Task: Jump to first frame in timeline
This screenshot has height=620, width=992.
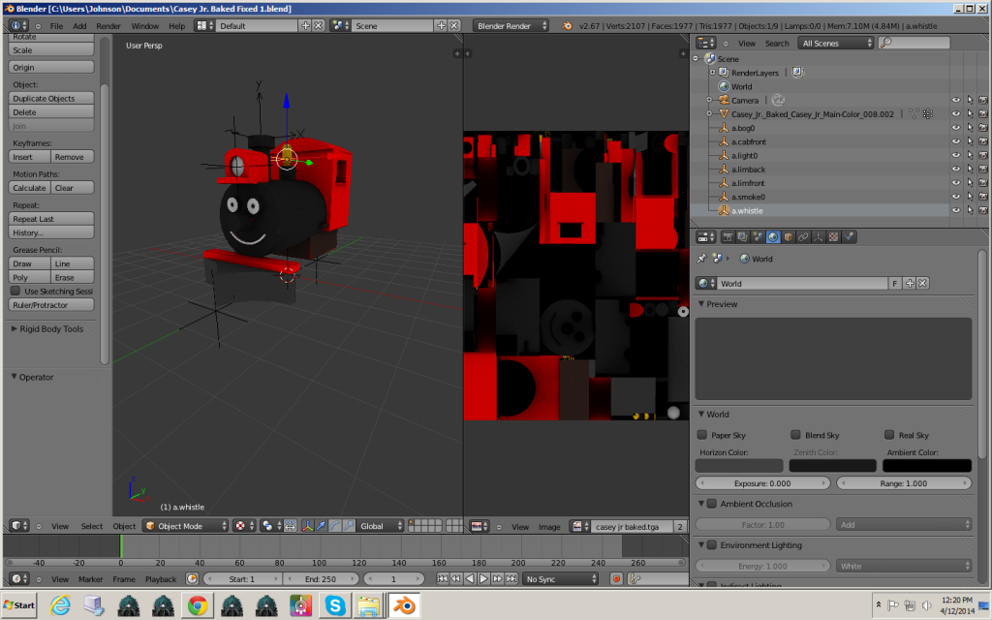Action: [x=442, y=579]
